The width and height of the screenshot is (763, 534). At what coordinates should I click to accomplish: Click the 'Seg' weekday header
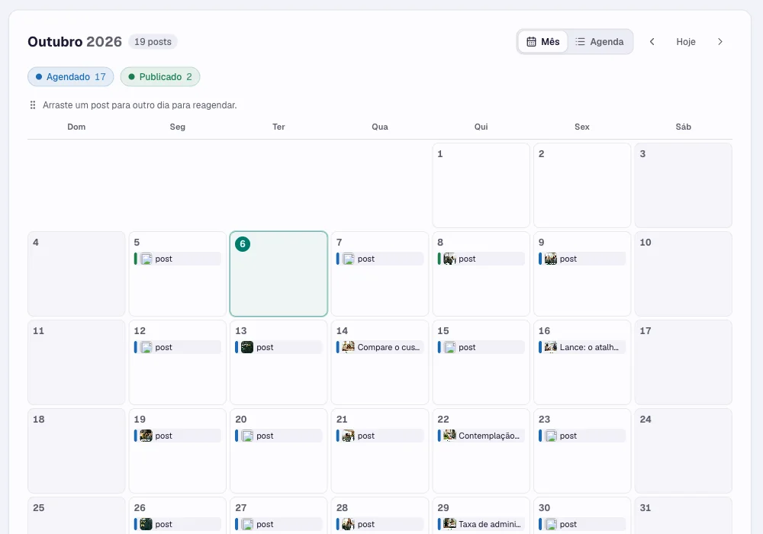[x=178, y=127]
